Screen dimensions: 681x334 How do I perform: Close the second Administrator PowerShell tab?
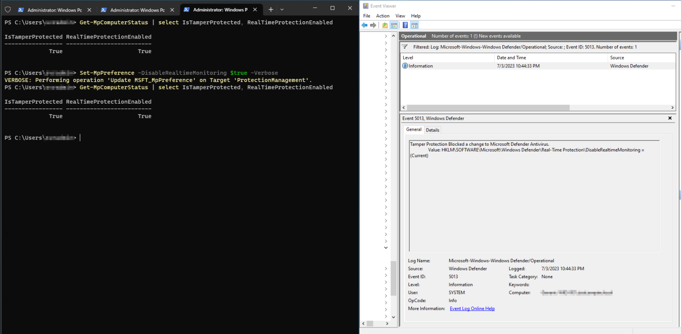click(171, 10)
